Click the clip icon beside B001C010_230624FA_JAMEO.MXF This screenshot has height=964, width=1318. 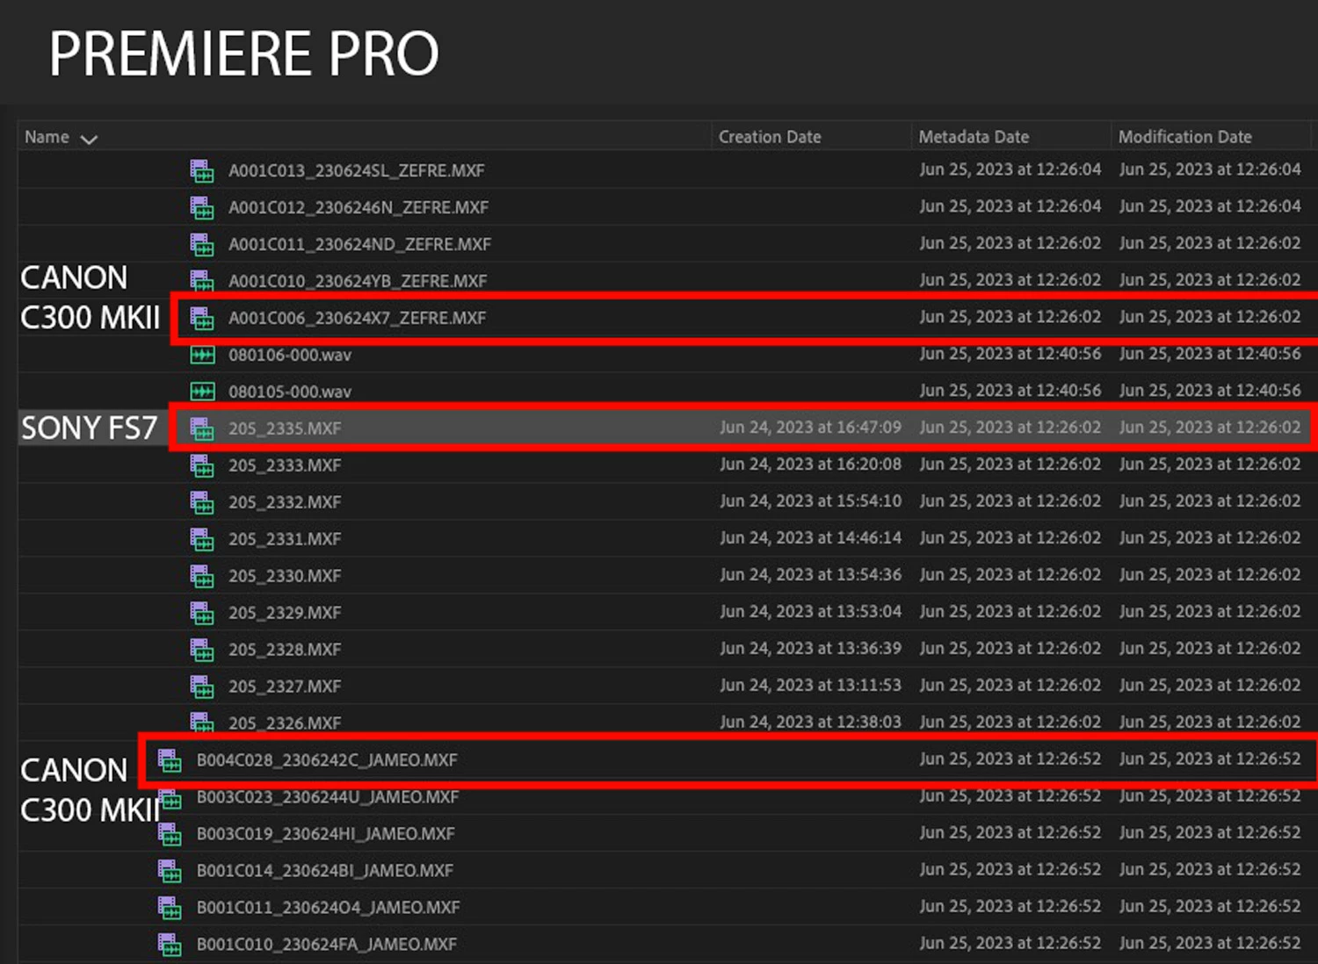coord(170,945)
